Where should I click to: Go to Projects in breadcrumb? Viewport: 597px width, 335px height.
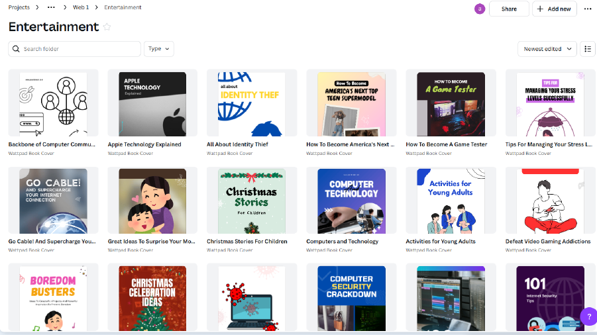[x=19, y=7]
